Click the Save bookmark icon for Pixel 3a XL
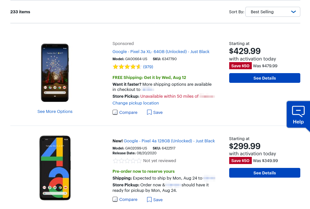The image size is (310, 209). tap(149, 112)
